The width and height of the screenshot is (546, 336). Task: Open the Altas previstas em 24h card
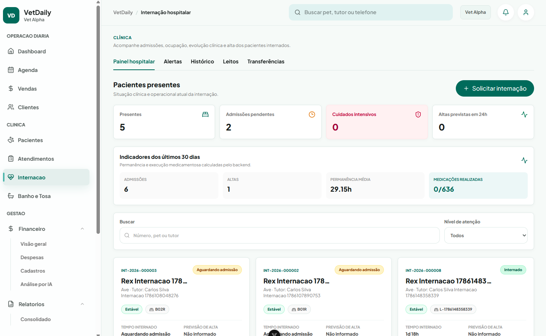(483, 122)
